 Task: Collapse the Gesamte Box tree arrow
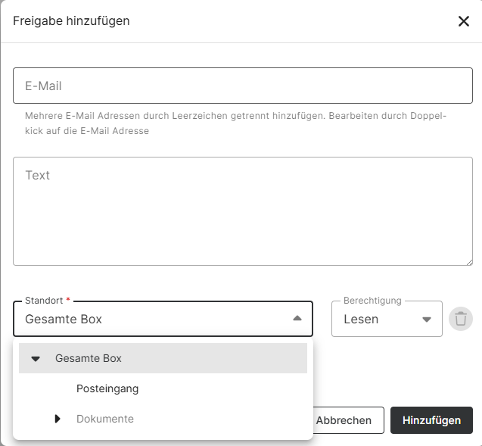(36, 359)
